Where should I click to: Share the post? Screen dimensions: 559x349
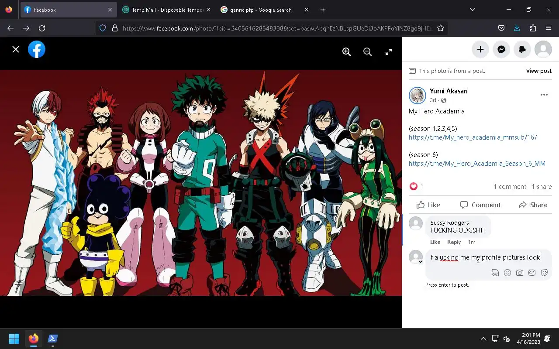(533, 205)
